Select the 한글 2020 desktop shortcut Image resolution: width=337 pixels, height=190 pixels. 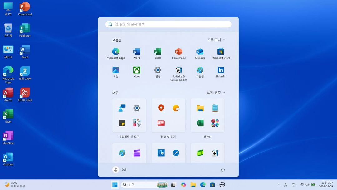(25, 73)
